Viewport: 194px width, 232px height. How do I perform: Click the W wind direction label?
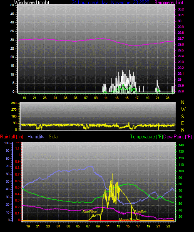(183, 110)
